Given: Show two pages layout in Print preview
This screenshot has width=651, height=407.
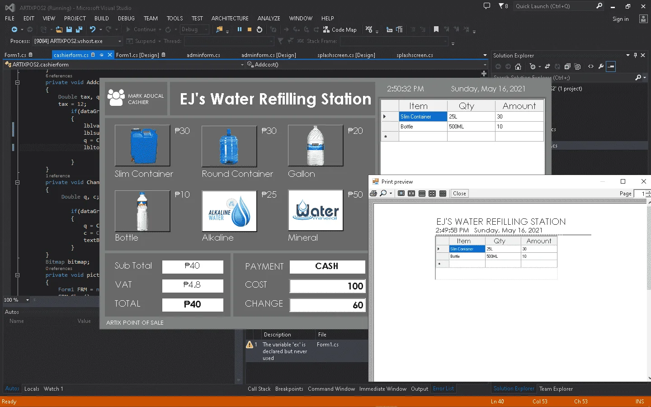Looking at the screenshot, I should point(411,194).
